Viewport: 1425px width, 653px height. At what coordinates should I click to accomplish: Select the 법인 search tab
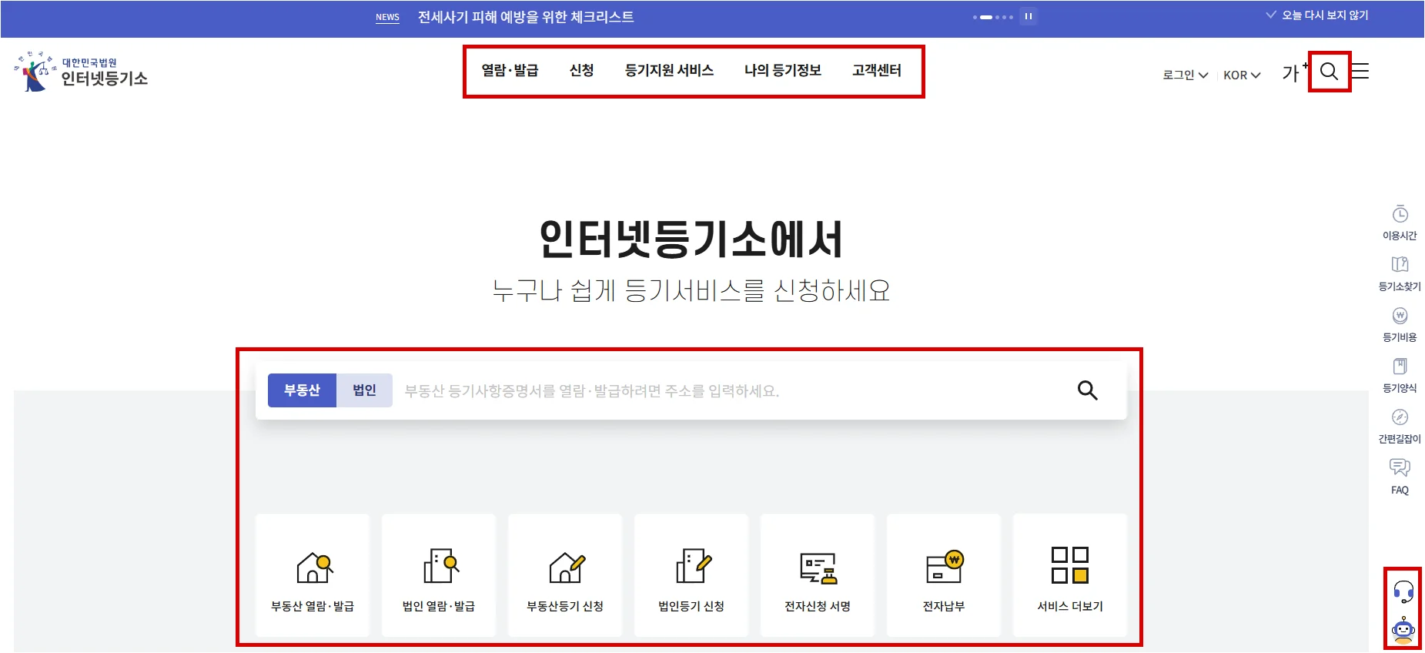point(364,390)
